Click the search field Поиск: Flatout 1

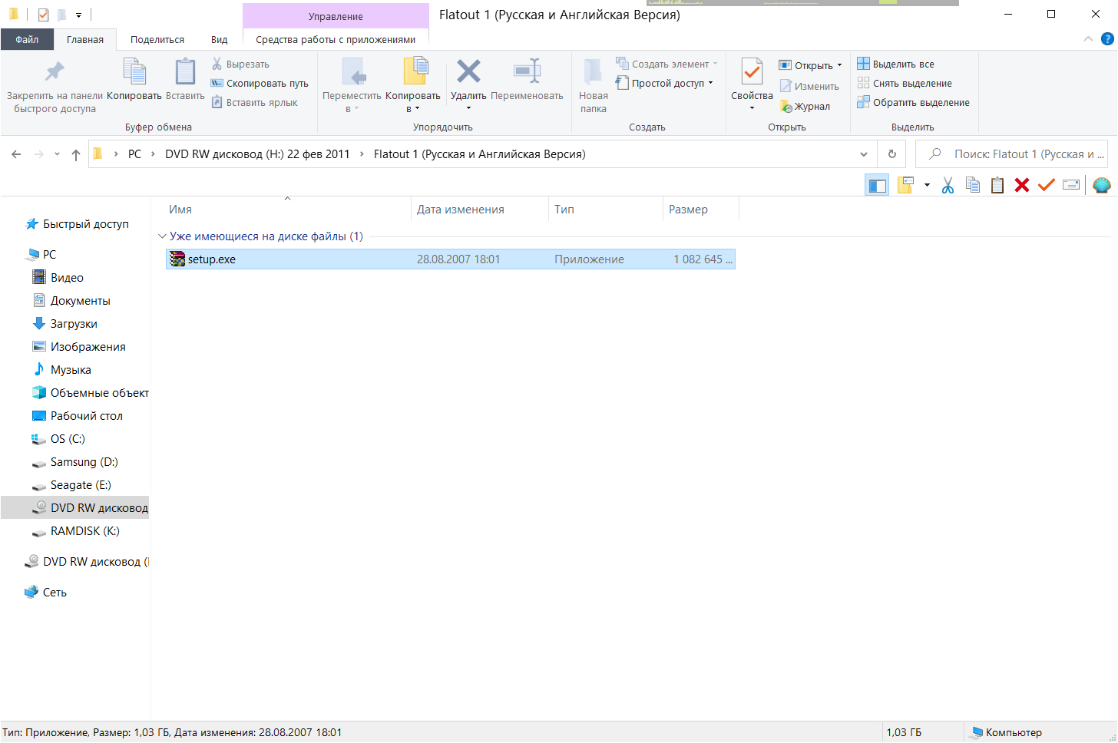(1011, 154)
